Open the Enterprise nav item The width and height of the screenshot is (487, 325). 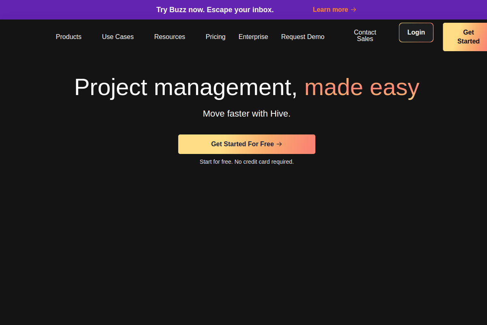tap(253, 37)
